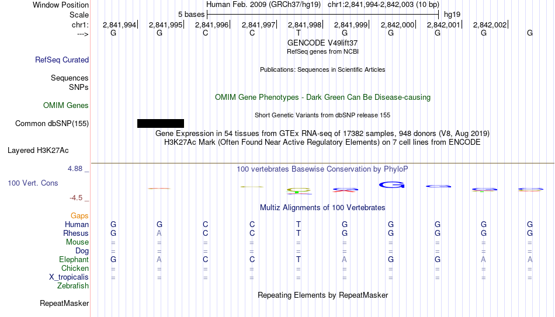This screenshot has height=317, width=555.
Task: Click the -4.5 conservation minimum value
Action: click(76, 198)
